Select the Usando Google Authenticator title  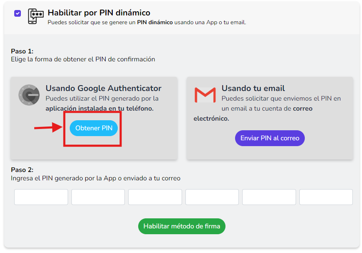104,88
